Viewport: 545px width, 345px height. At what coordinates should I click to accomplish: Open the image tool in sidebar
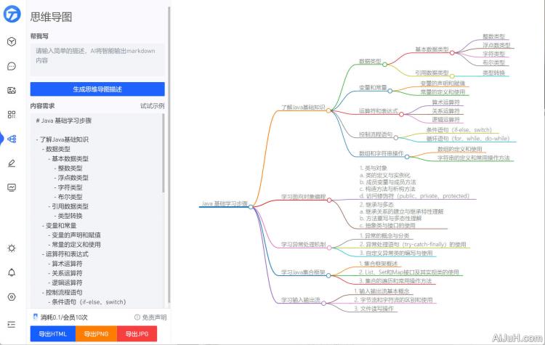12,90
